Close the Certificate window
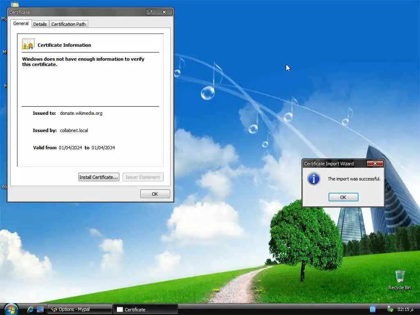Screen dimensions: 420x315 coord(164,12)
